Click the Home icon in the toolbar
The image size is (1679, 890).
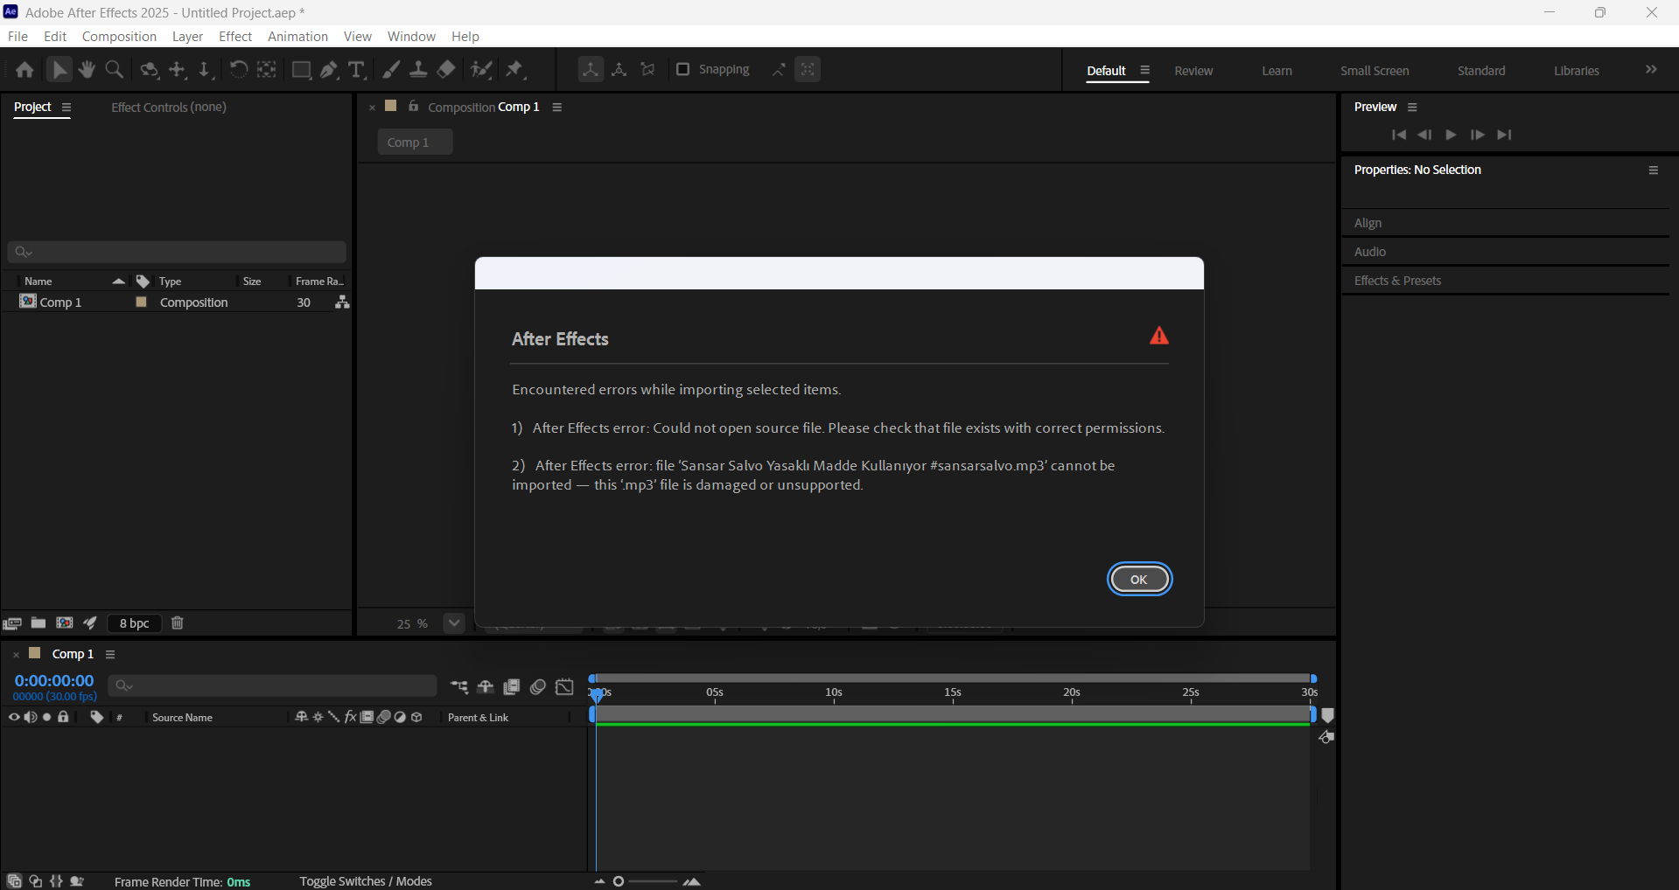pos(24,70)
